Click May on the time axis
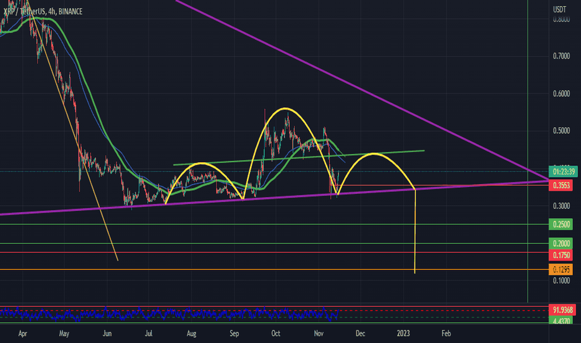Screen dimensions: 581x343 pyautogui.click(x=64, y=334)
